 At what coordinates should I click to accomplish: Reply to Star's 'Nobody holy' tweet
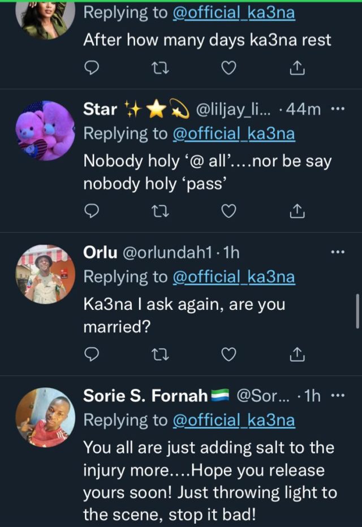click(x=92, y=211)
